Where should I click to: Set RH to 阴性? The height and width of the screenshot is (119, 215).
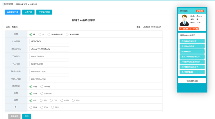tap(31, 107)
